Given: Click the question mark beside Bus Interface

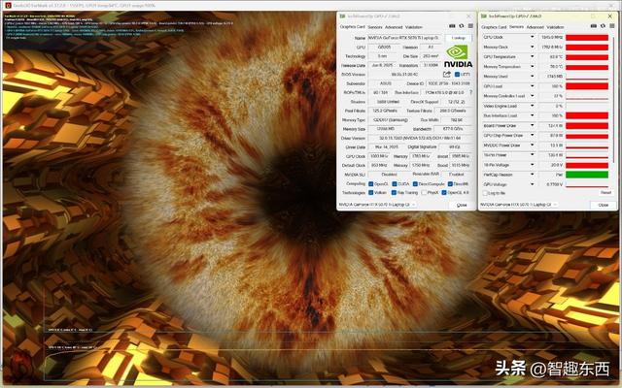Looking at the screenshot, I should 470,92.
